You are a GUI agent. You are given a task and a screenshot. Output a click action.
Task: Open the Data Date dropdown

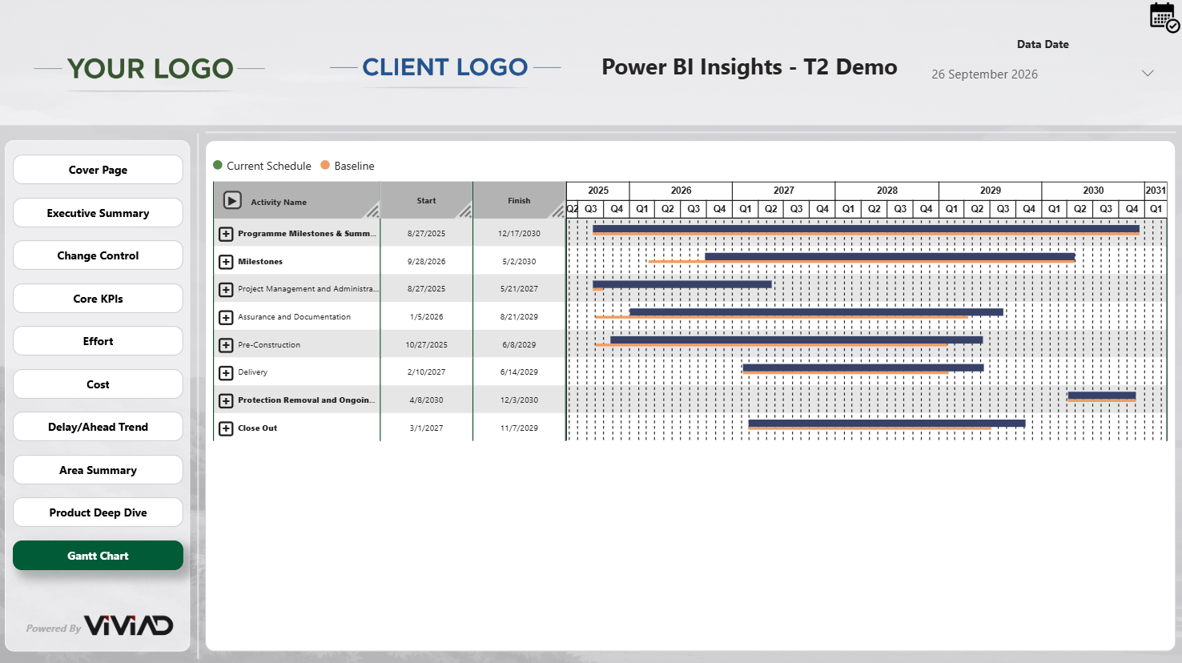pyautogui.click(x=1147, y=74)
